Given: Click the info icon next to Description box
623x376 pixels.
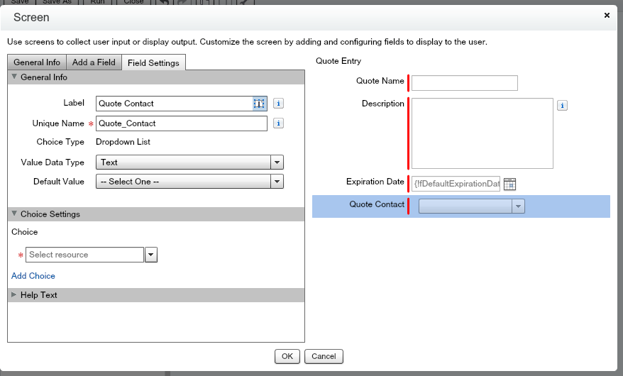Looking at the screenshot, I should click(562, 106).
